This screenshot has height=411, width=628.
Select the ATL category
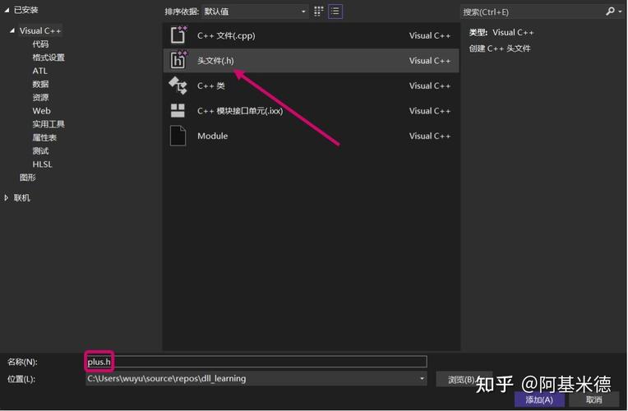point(40,71)
